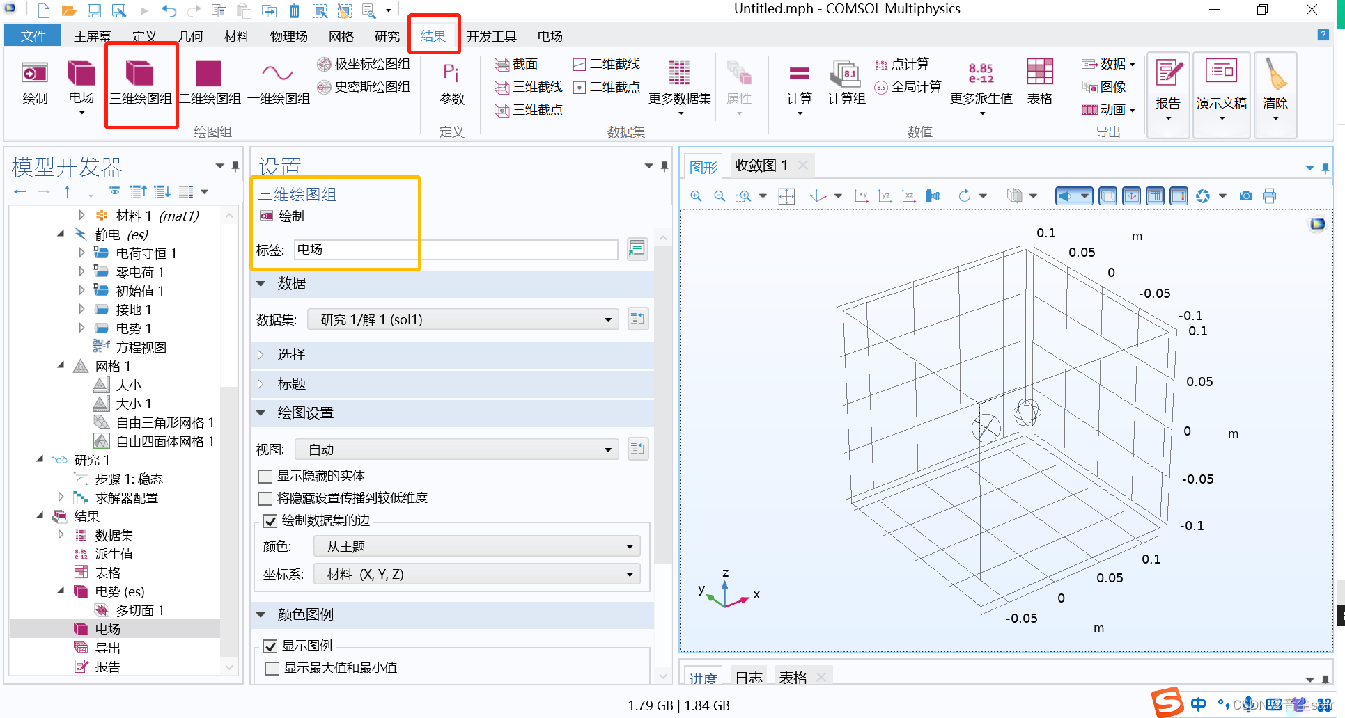The width and height of the screenshot is (1345, 718).
Task: Enable 显示最大值和最小值 checkbox
Action: click(x=272, y=669)
